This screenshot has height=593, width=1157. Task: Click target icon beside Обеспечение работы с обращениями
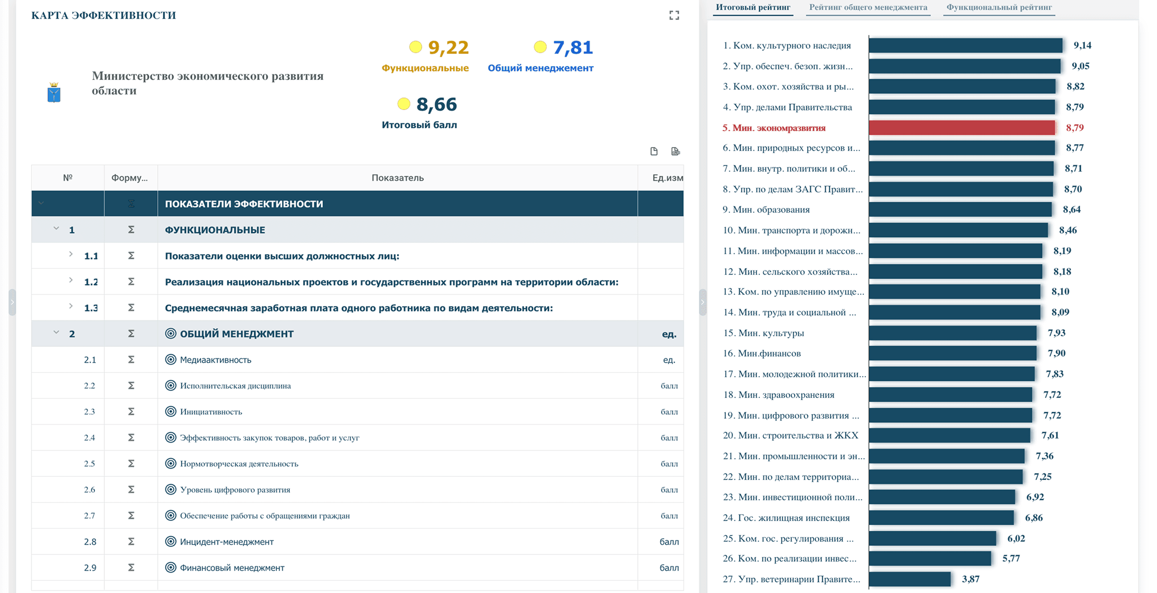pos(171,515)
